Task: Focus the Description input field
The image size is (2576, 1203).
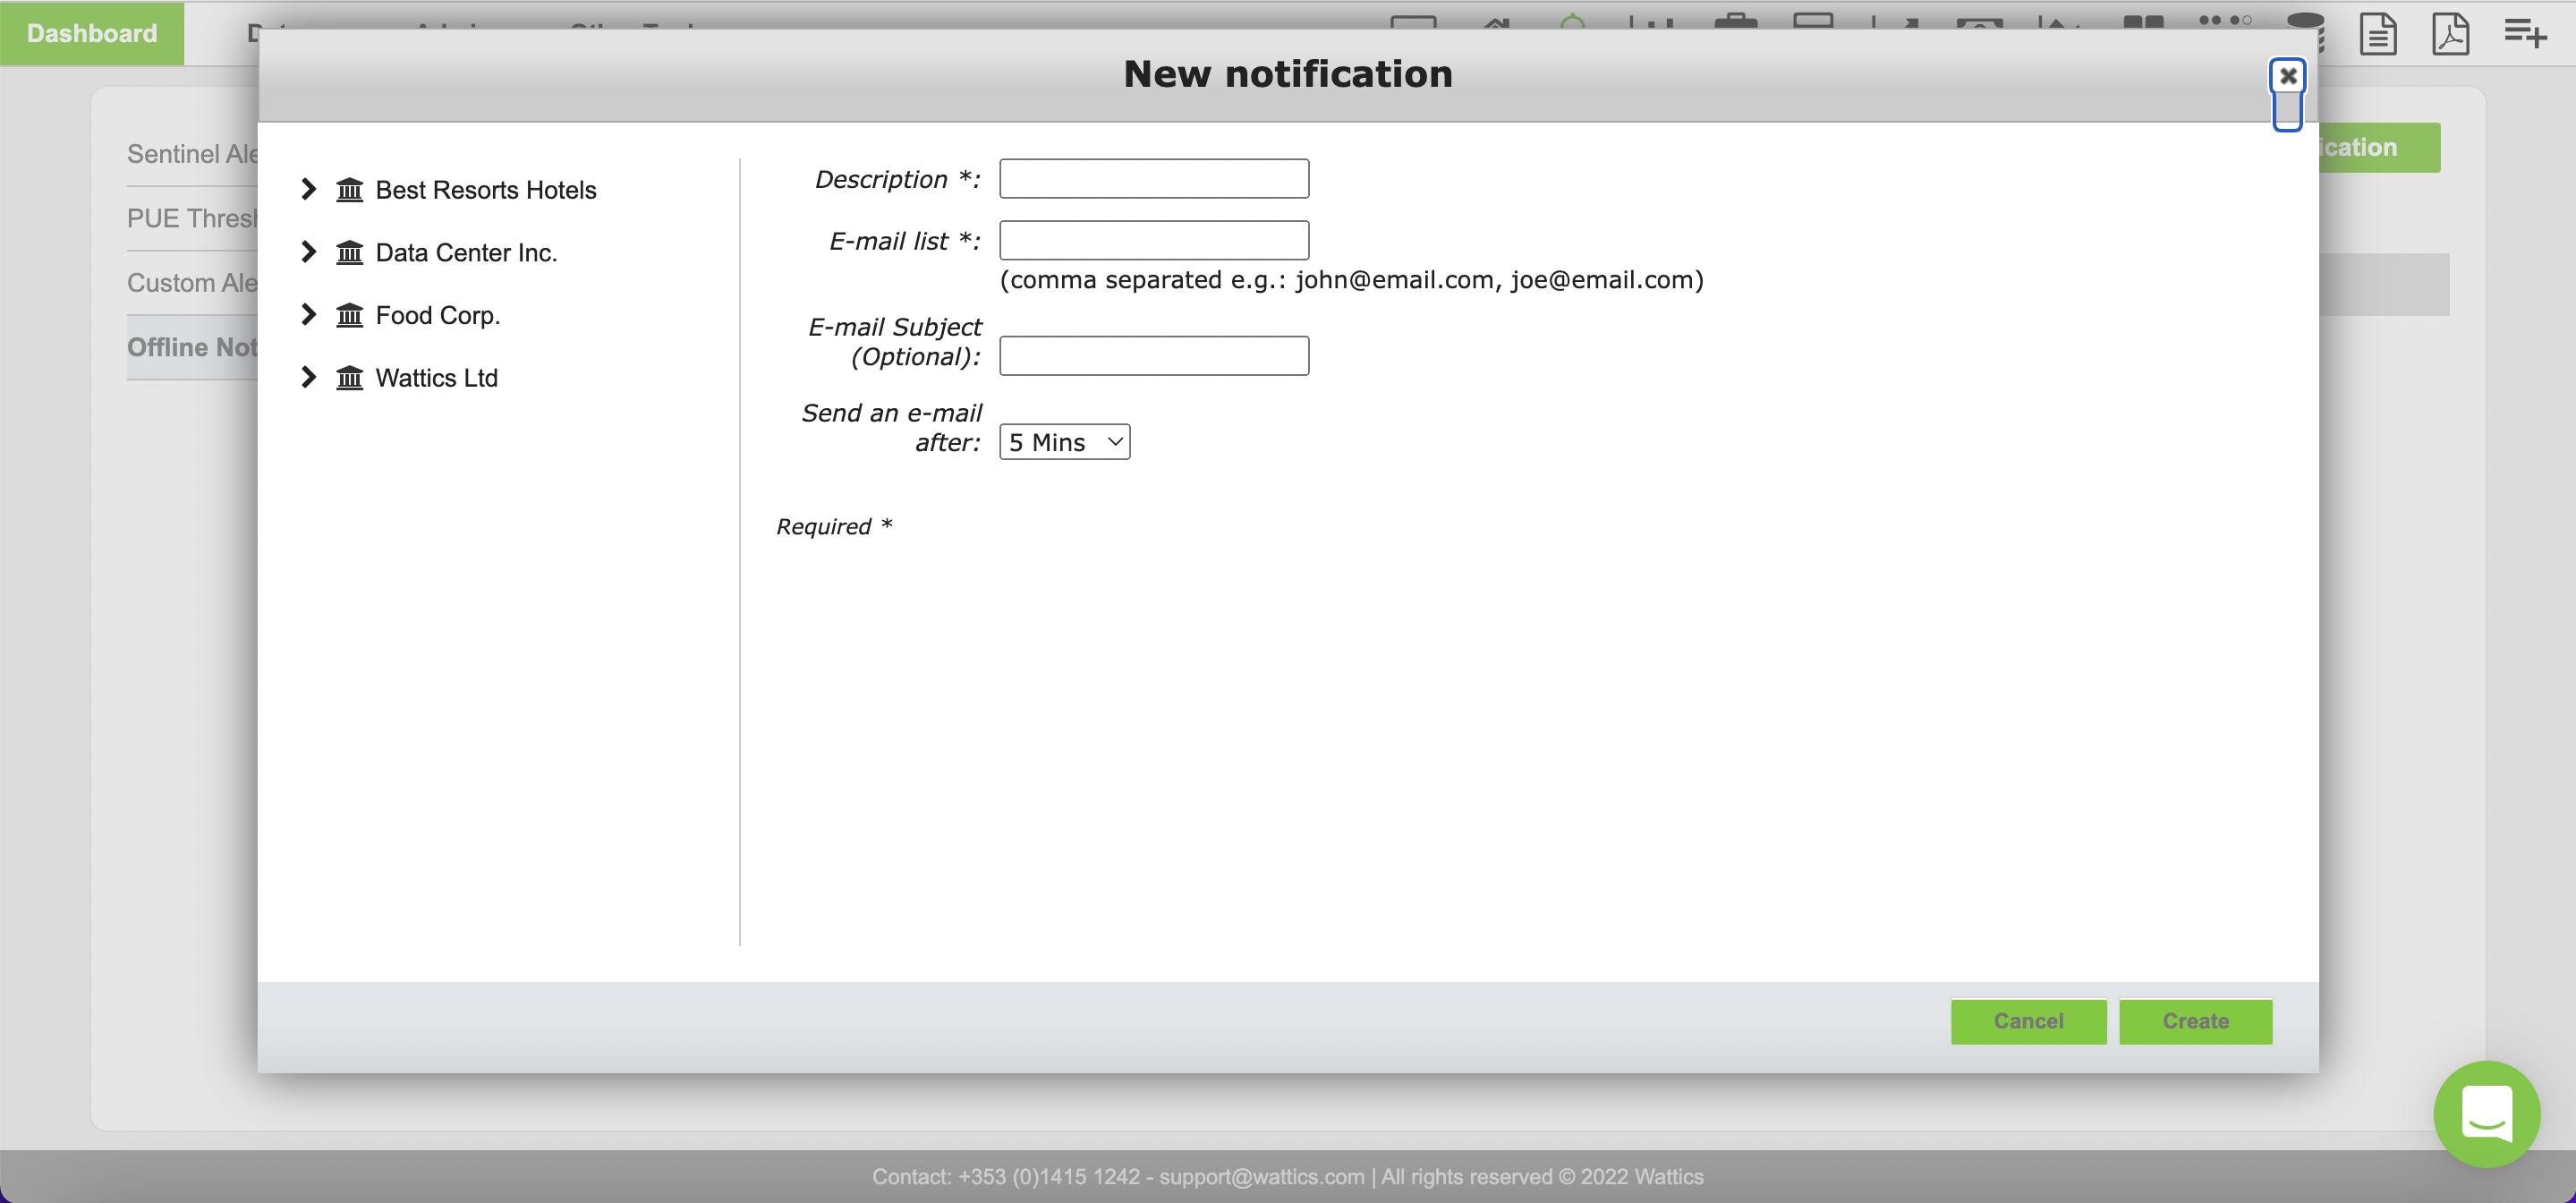Action: click(x=1153, y=179)
